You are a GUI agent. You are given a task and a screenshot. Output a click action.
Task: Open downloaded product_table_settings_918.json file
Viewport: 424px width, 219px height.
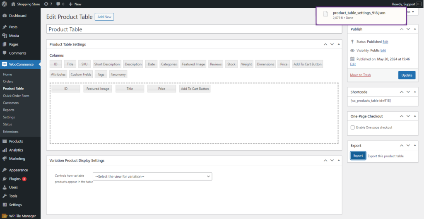[361, 15]
